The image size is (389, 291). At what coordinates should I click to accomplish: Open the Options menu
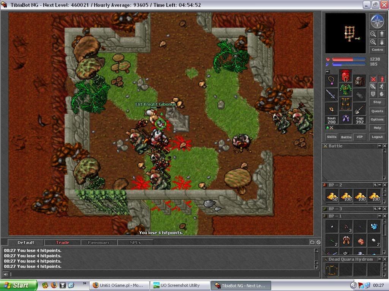coord(377,119)
